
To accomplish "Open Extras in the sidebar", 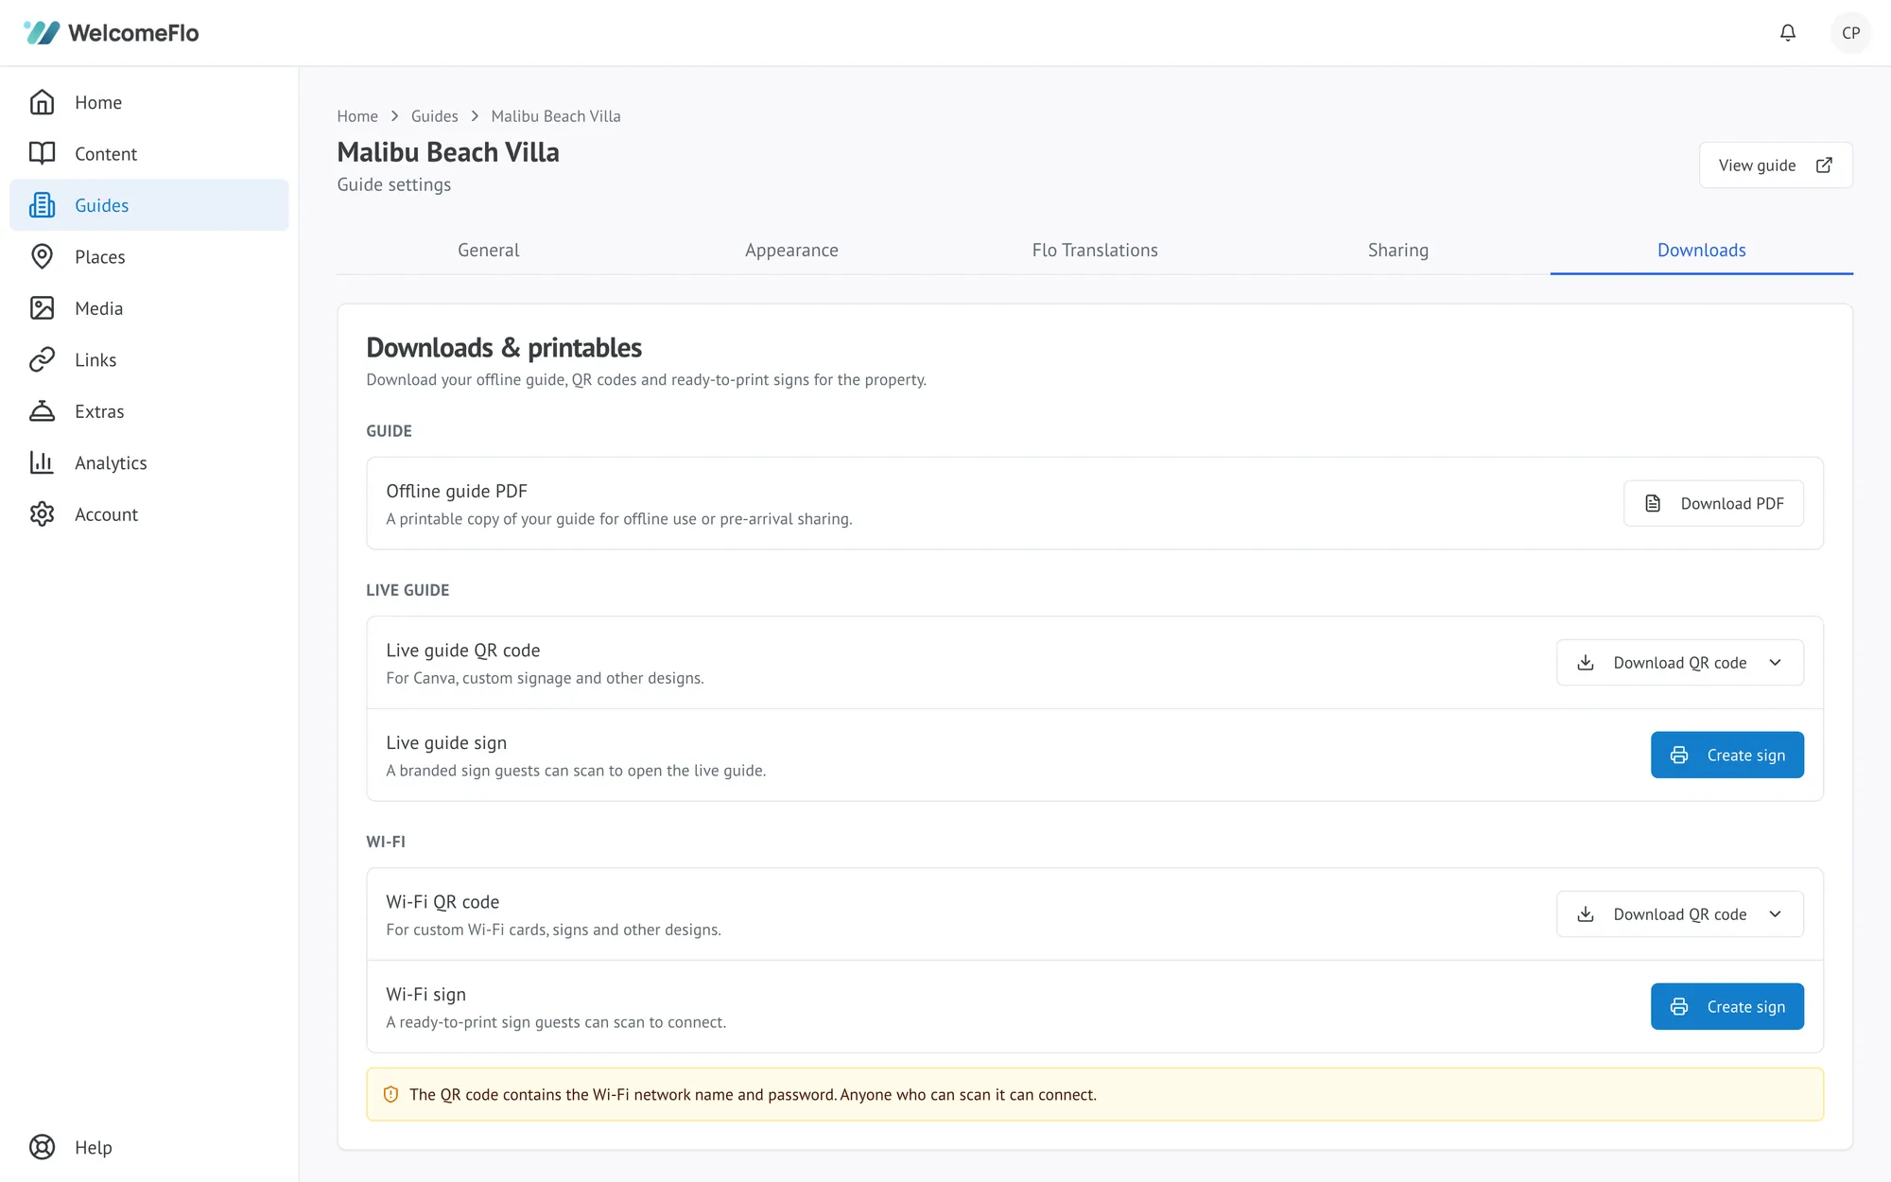I will (149, 411).
